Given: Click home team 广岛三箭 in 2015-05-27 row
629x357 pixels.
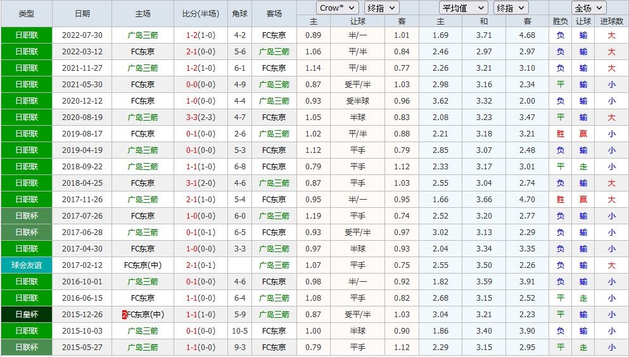Looking at the screenshot, I should (143, 348).
